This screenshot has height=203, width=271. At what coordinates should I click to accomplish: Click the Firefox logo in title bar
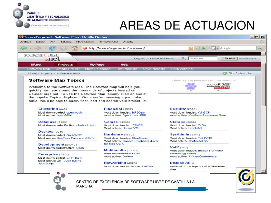coord(21,37)
